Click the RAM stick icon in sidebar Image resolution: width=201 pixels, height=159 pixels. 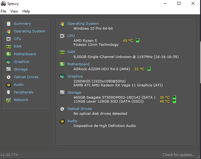point(9,47)
